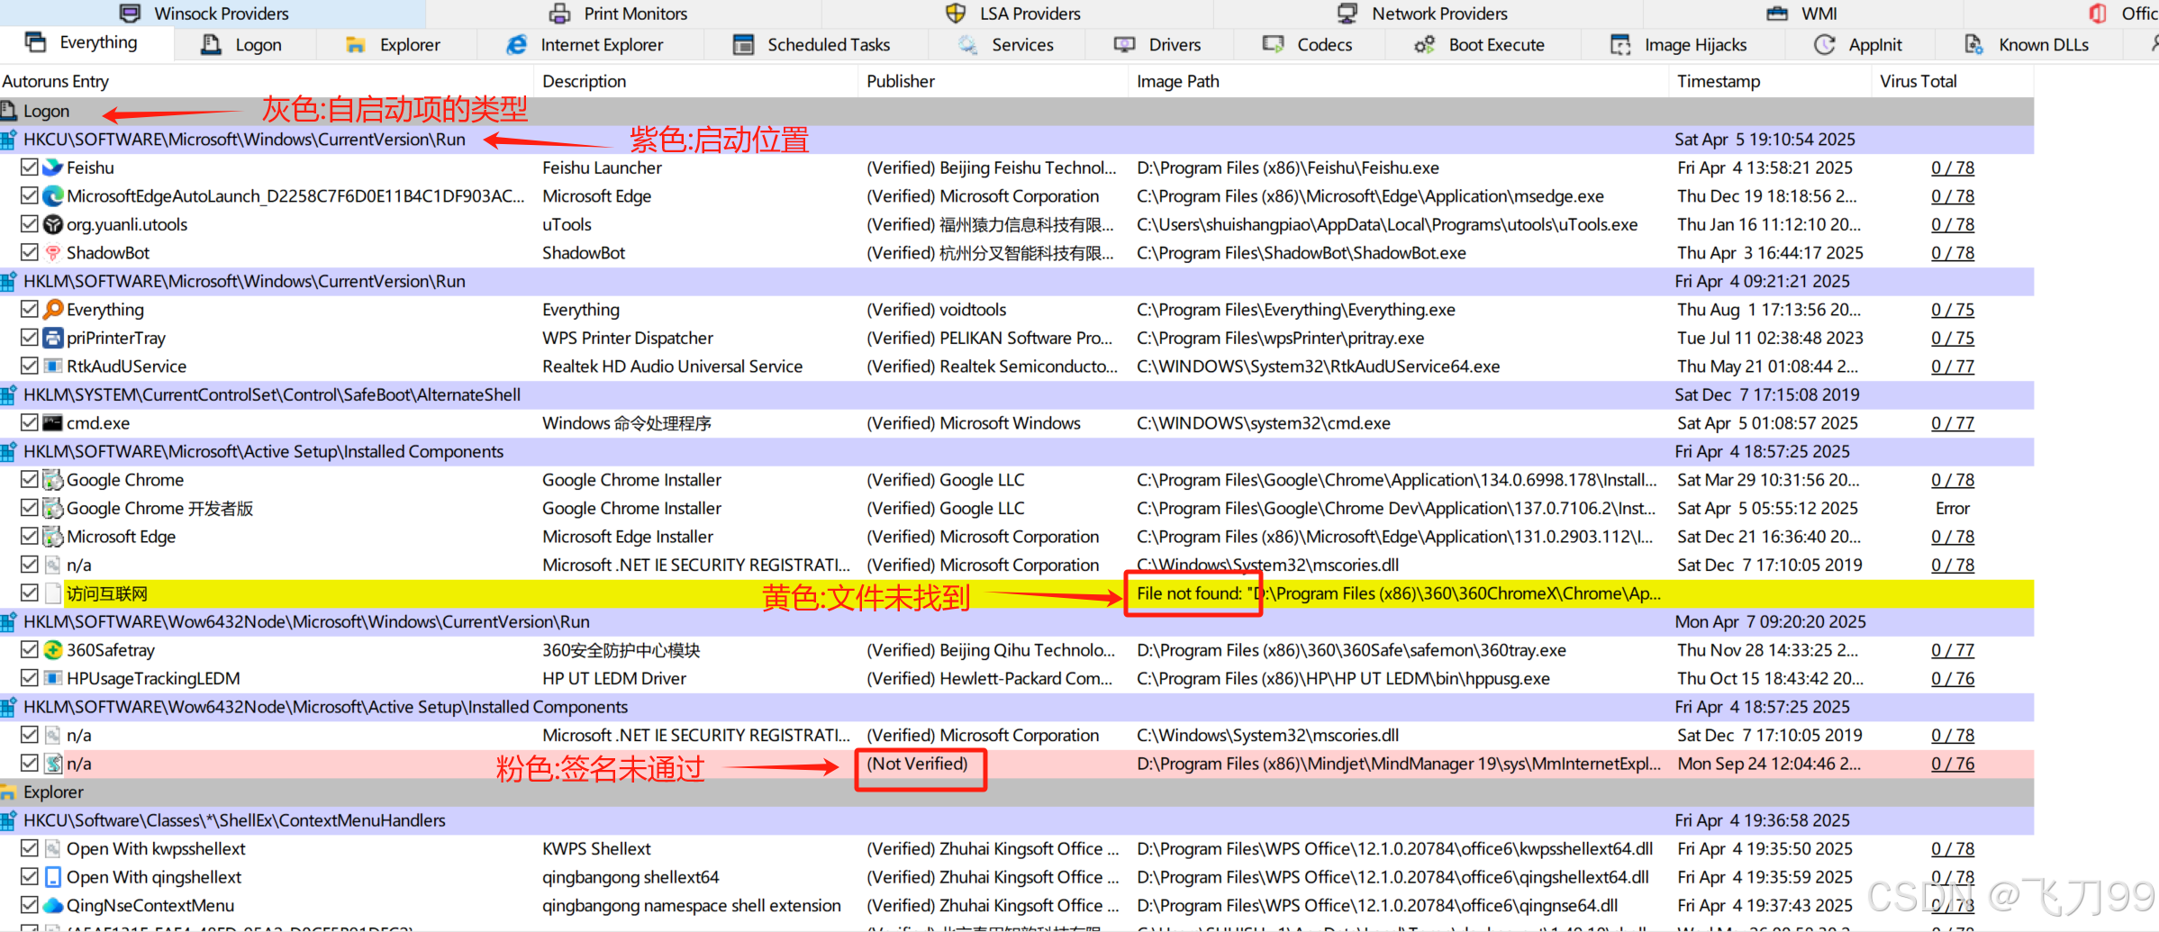Click the 360Safetray entry icon

[53, 650]
